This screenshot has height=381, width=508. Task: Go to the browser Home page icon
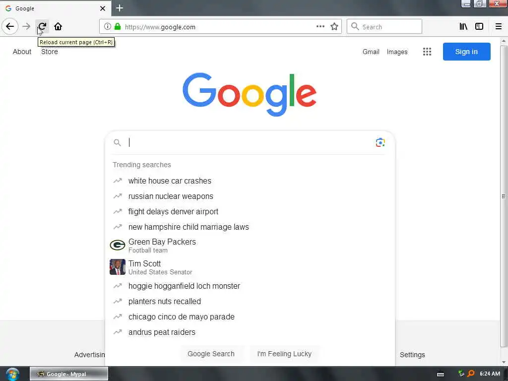58,27
